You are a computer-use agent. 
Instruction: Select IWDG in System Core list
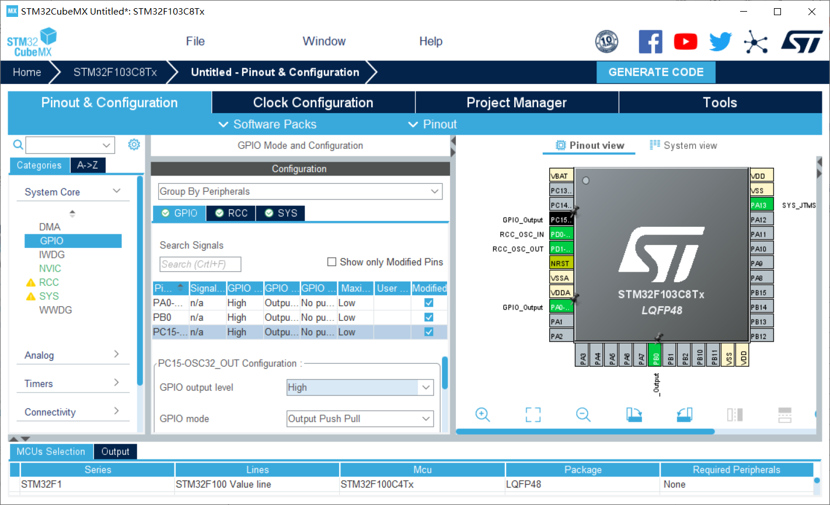point(52,254)
